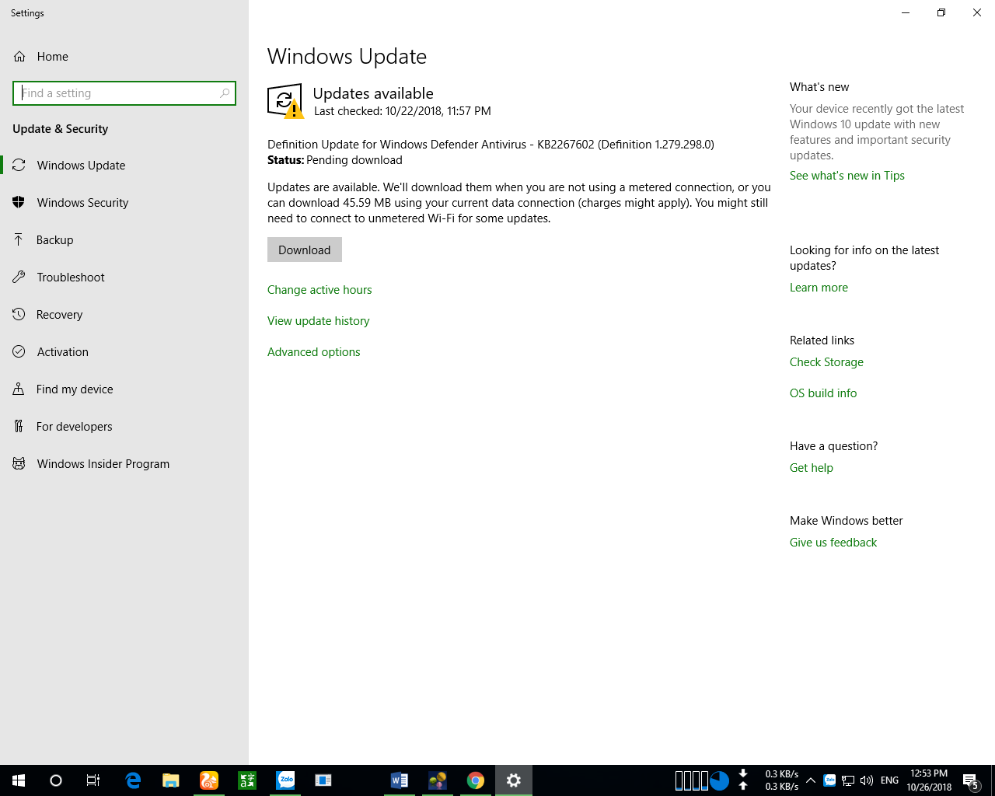This screenshot has width=995, height=796.
Task: Open Advanced options link
Action: (x=314, y=352)
